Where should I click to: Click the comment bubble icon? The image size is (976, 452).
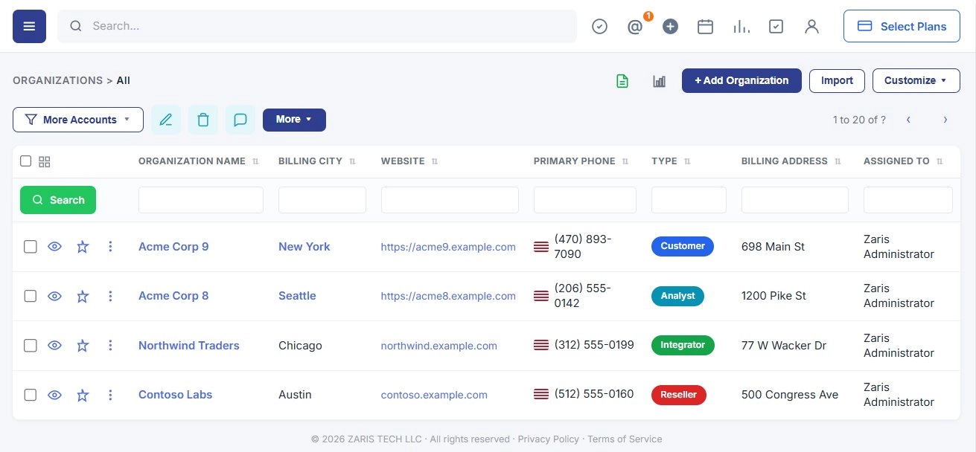[240, 120]
